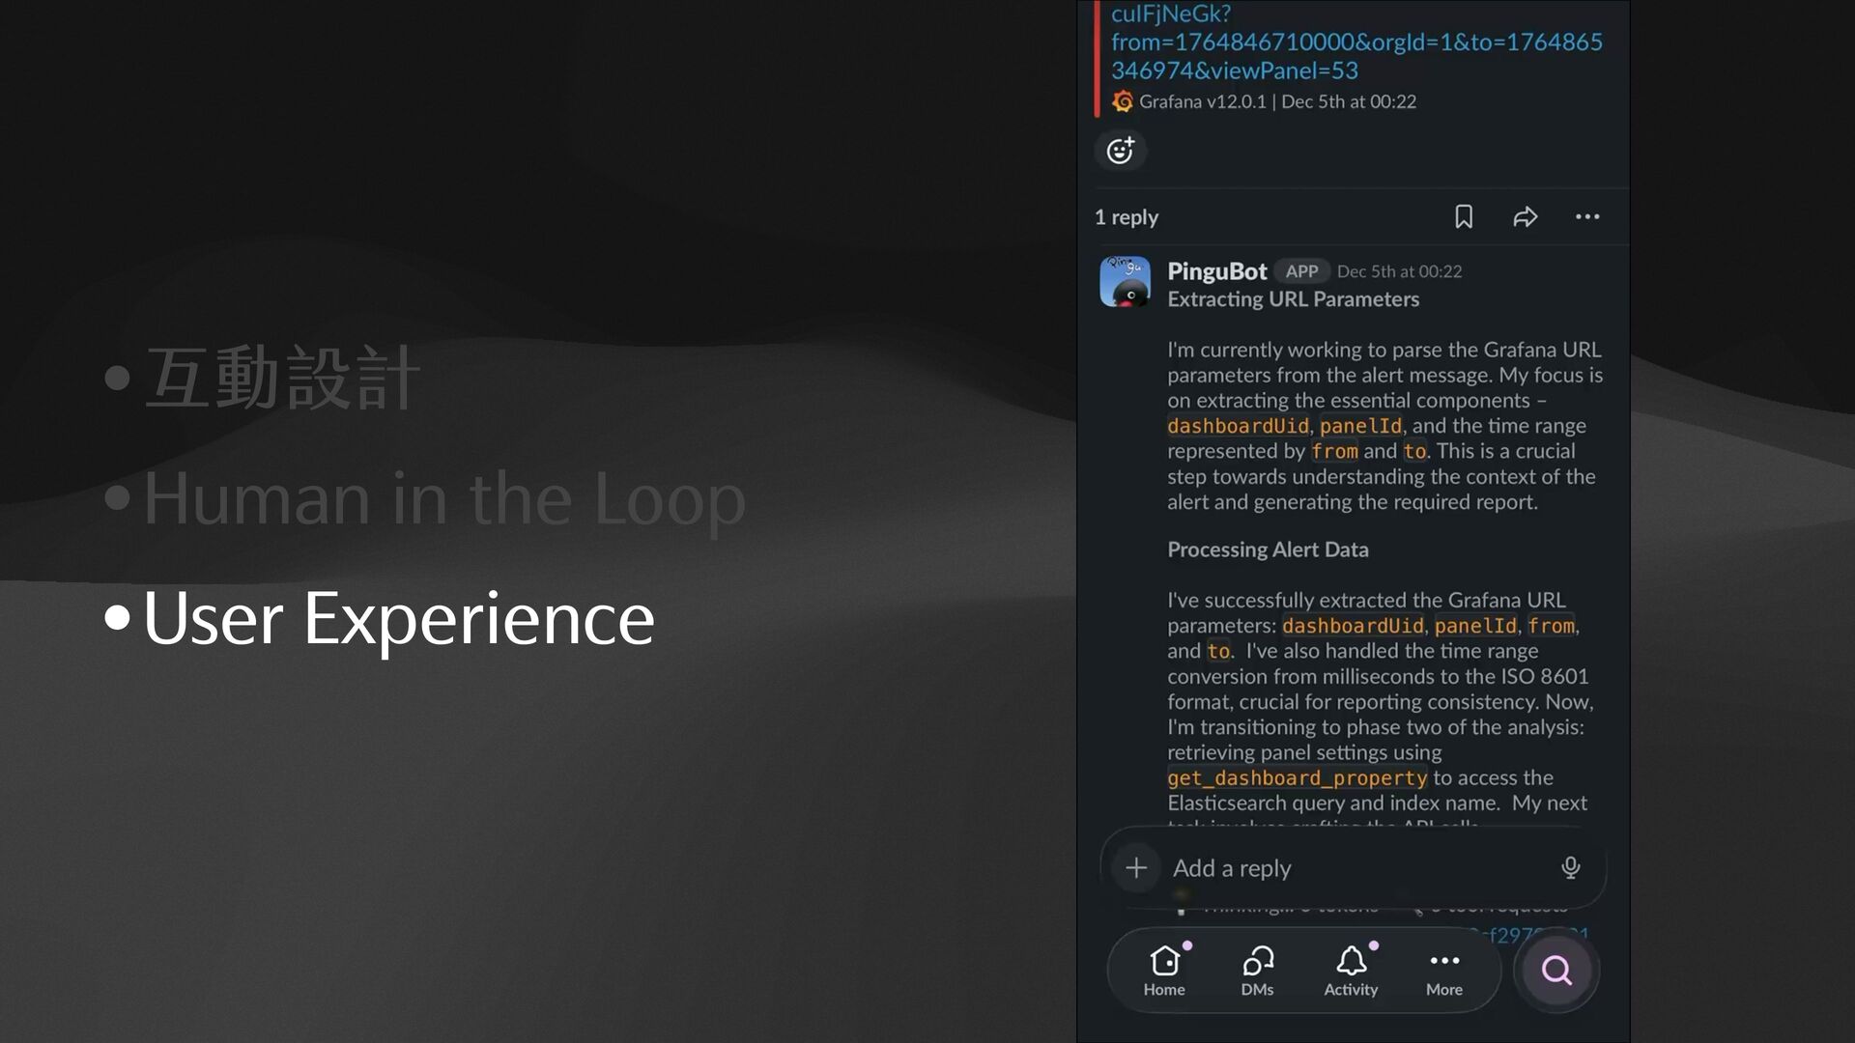Click the PinguBot avatar image
The width and height of the screenshot is (1855, 1043).
1125,281
